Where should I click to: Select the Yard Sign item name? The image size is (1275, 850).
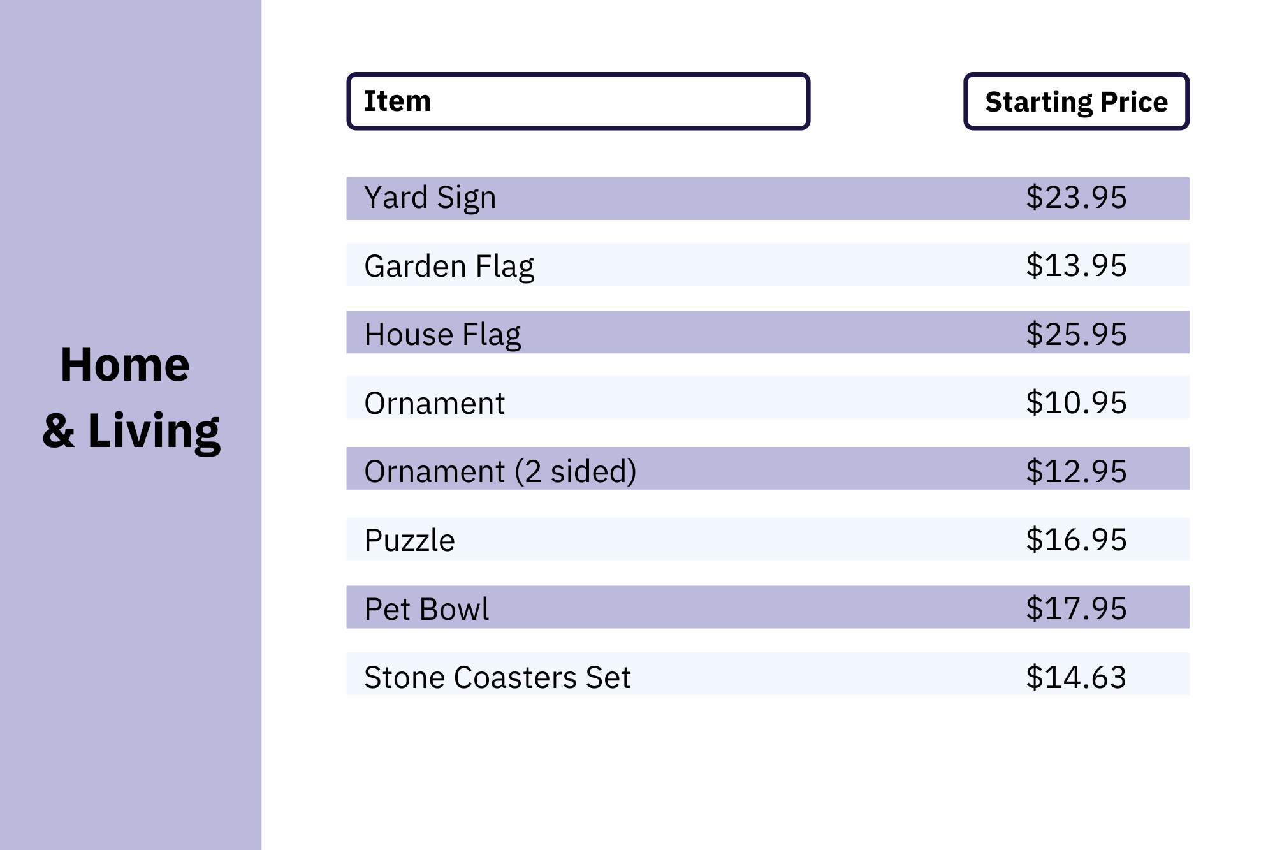click(x=430, y=198)
